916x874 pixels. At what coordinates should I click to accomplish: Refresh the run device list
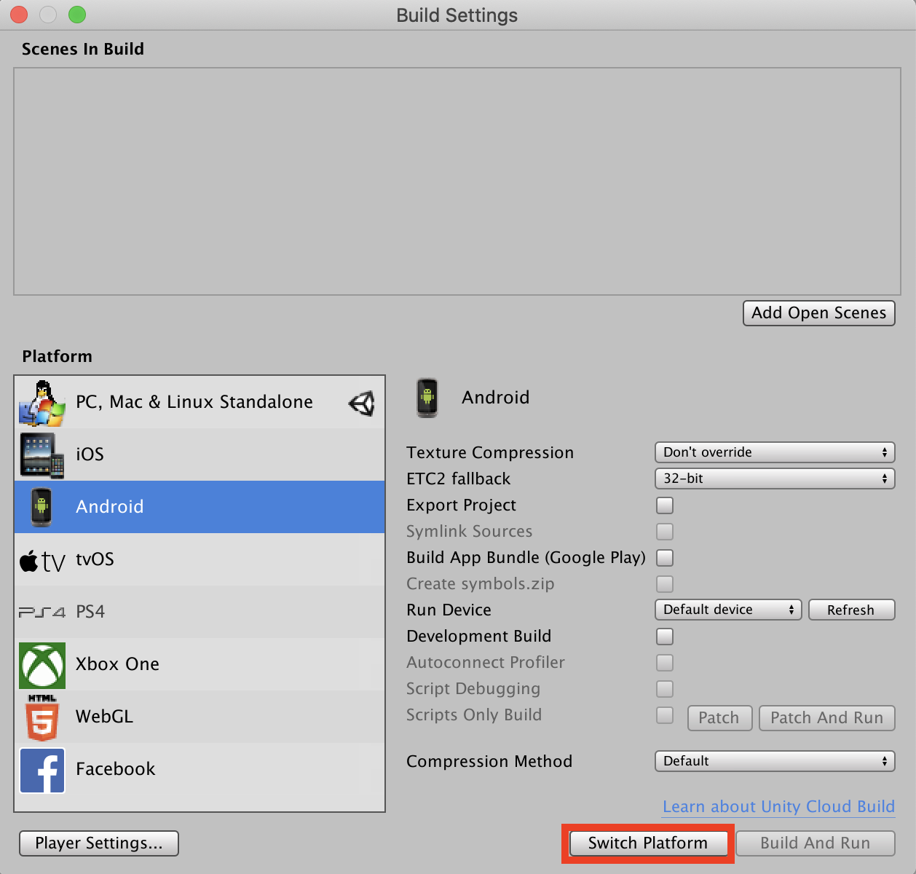coord(851,610)
